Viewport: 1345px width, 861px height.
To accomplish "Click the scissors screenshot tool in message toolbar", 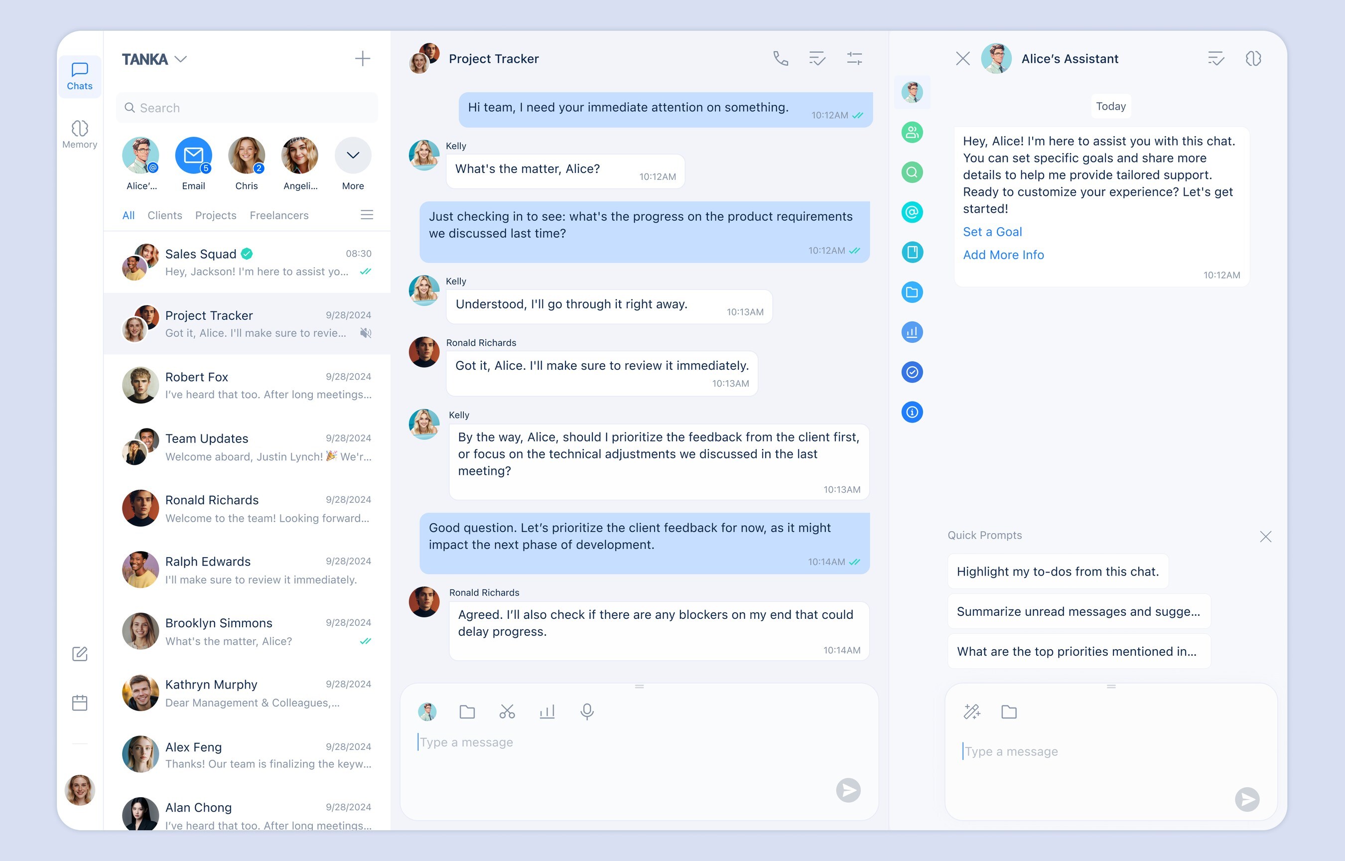I will coord(507,711).
